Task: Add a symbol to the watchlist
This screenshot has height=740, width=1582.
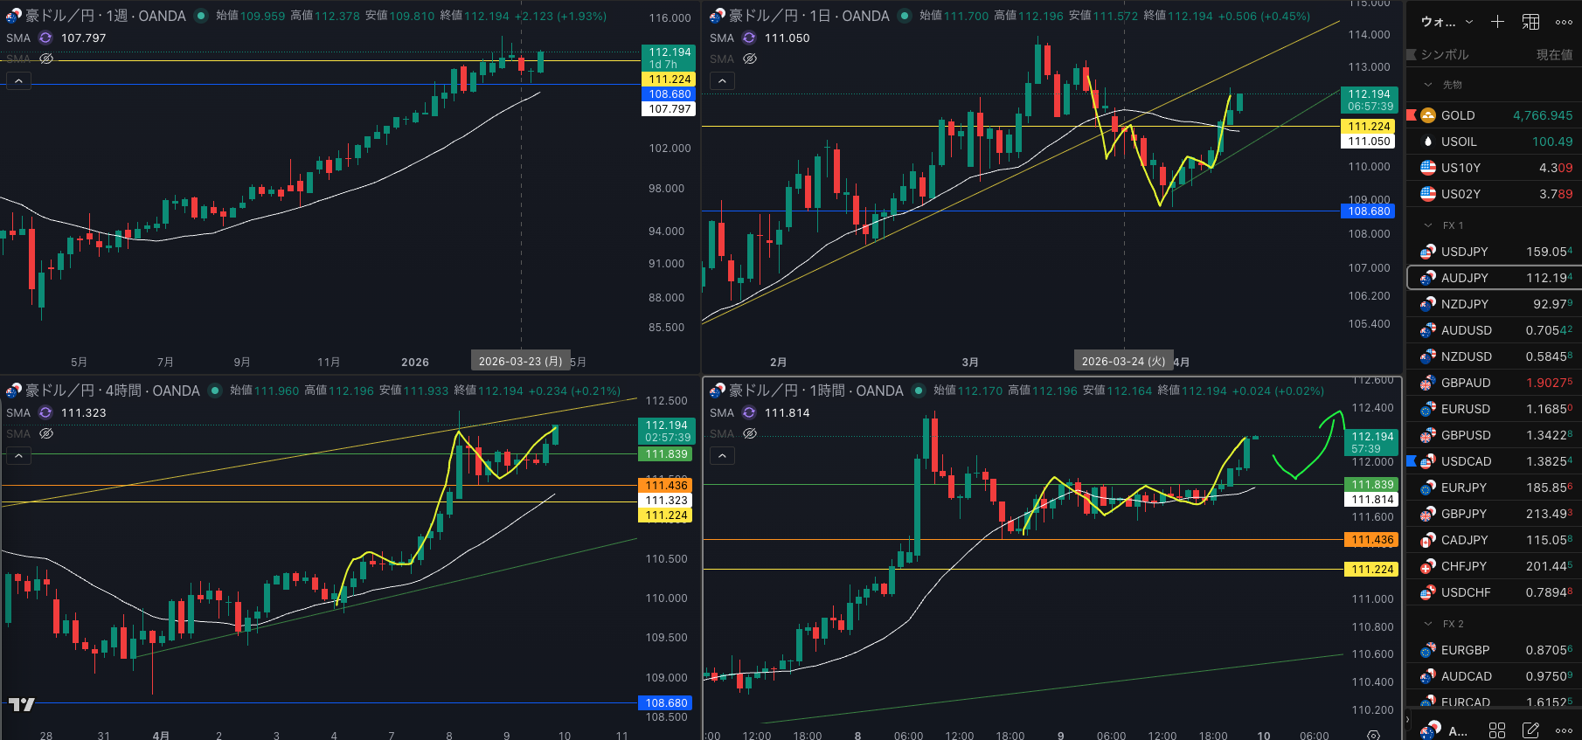Action: 1497,22
